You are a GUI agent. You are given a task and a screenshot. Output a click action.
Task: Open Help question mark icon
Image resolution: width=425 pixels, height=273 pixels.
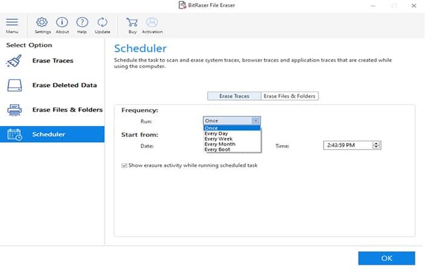(82, 22)
